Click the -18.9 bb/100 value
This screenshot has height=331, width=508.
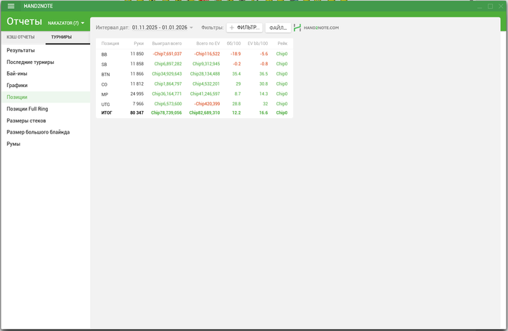(x=236, y=54)
